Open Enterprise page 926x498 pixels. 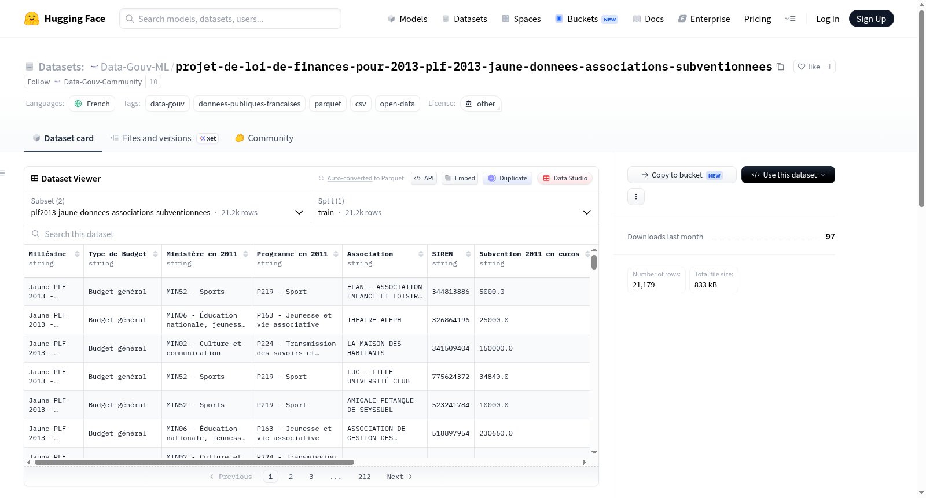(x=704, y=19)
